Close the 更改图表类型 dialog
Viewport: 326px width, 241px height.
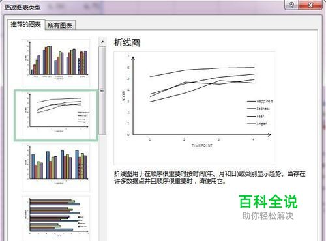click(x=310, y=5)
